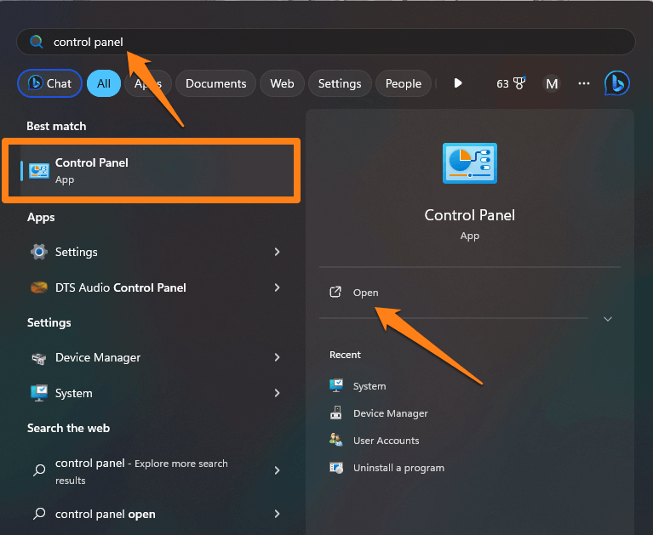Show more filters with play arrow
The width and height of the screenshot is (653, 535).
click(458, 83)
